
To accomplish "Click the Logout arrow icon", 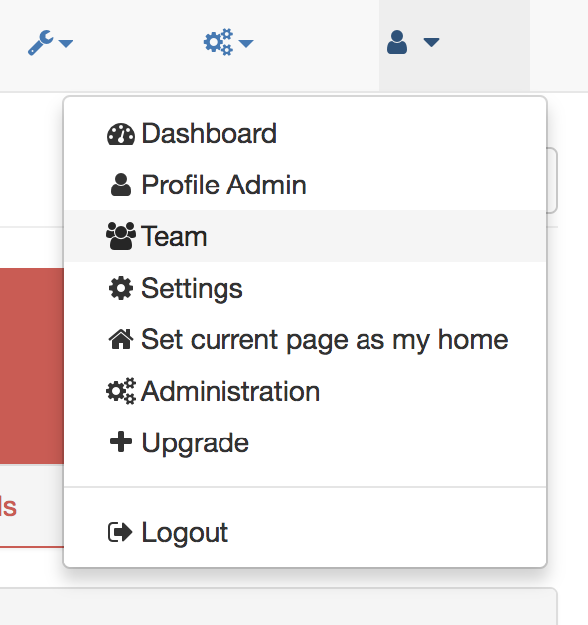I will pos(120,532).
